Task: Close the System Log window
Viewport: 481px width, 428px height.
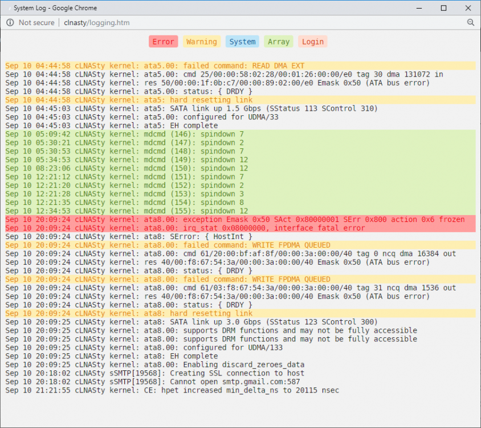Action: [x=468, y=8]
